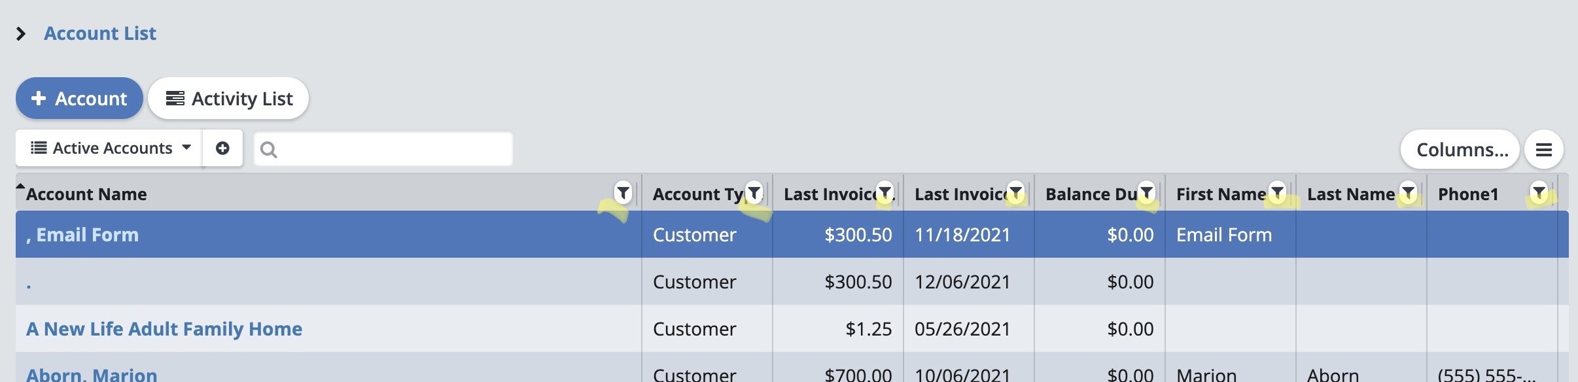The image size is (1578, 382).
Task: Filter the Balance Due column
Action: point(1146,192)
